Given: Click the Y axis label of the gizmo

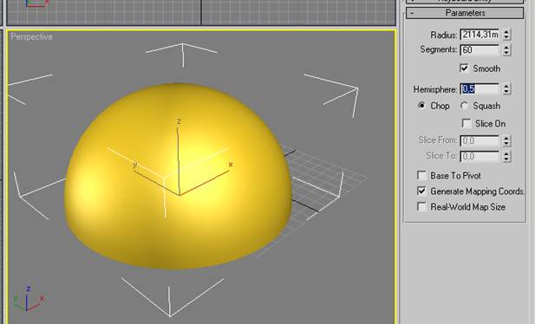Looking at the screenshot, I should click(x=135, y=165).
